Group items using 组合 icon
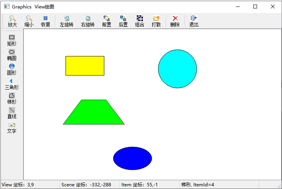The width and height of the screenshot is (282, 189). click(x=140, y=21)
